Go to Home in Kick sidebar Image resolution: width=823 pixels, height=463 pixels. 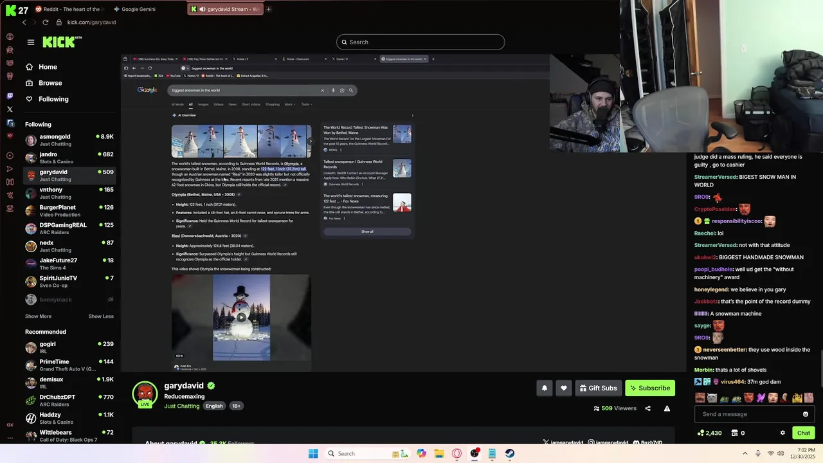[41, 67]
